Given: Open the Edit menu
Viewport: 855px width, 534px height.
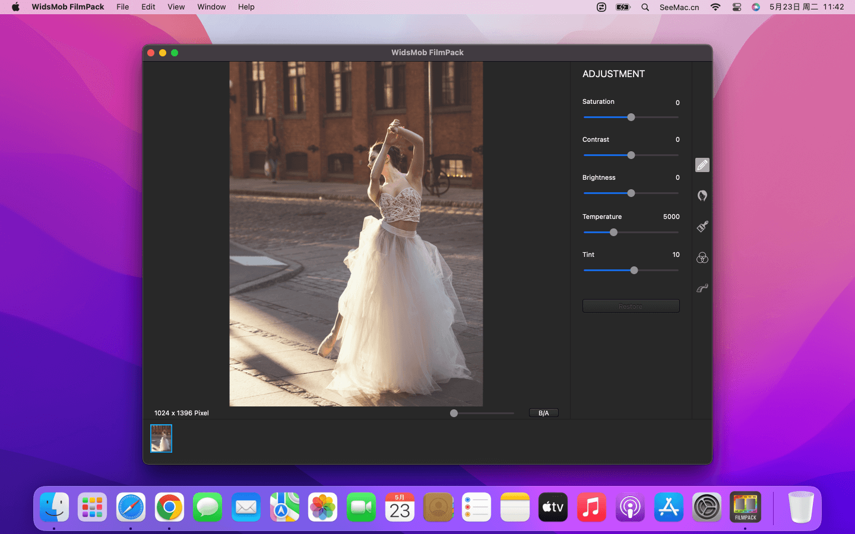Looking at the screenshot, I should pos(148,7).
